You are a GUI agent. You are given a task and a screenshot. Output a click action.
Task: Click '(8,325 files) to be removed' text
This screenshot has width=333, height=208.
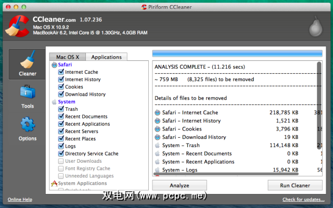(x=221, y=80)
